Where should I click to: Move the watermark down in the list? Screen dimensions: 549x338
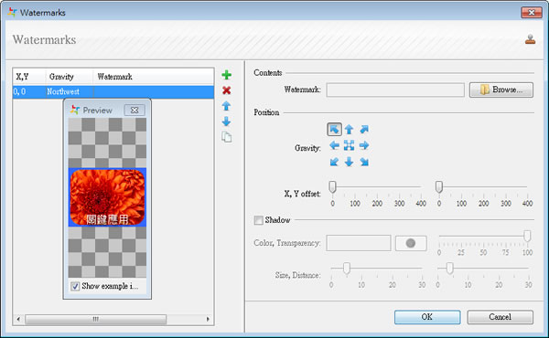pyautogui.click(x=227, y=121)
